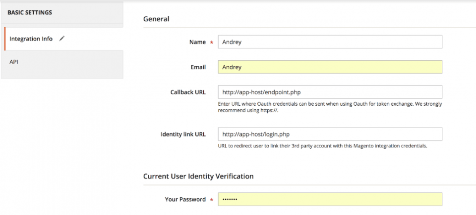This screenshot has width=476, height=215.
Task: Click the red asterisk next to Name
Action: 212,43
